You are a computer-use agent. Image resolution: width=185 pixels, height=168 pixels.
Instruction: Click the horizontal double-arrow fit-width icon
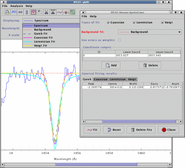tap(20, 12)
